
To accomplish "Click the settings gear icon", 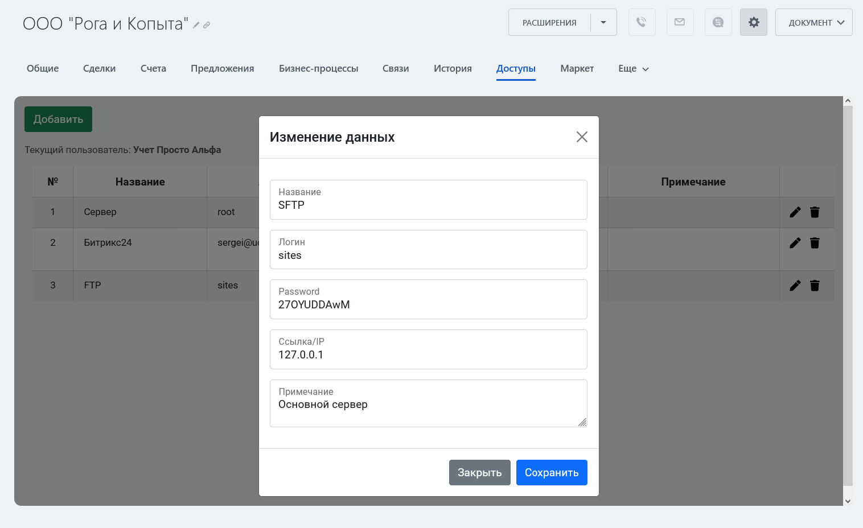I will [753, 22].
